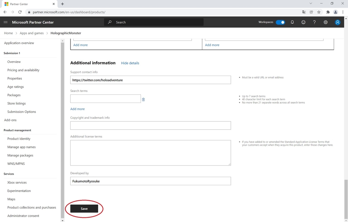Click the Microsoft Partner Center title
This screenshot has height=222, width=348.
(33, 22)
